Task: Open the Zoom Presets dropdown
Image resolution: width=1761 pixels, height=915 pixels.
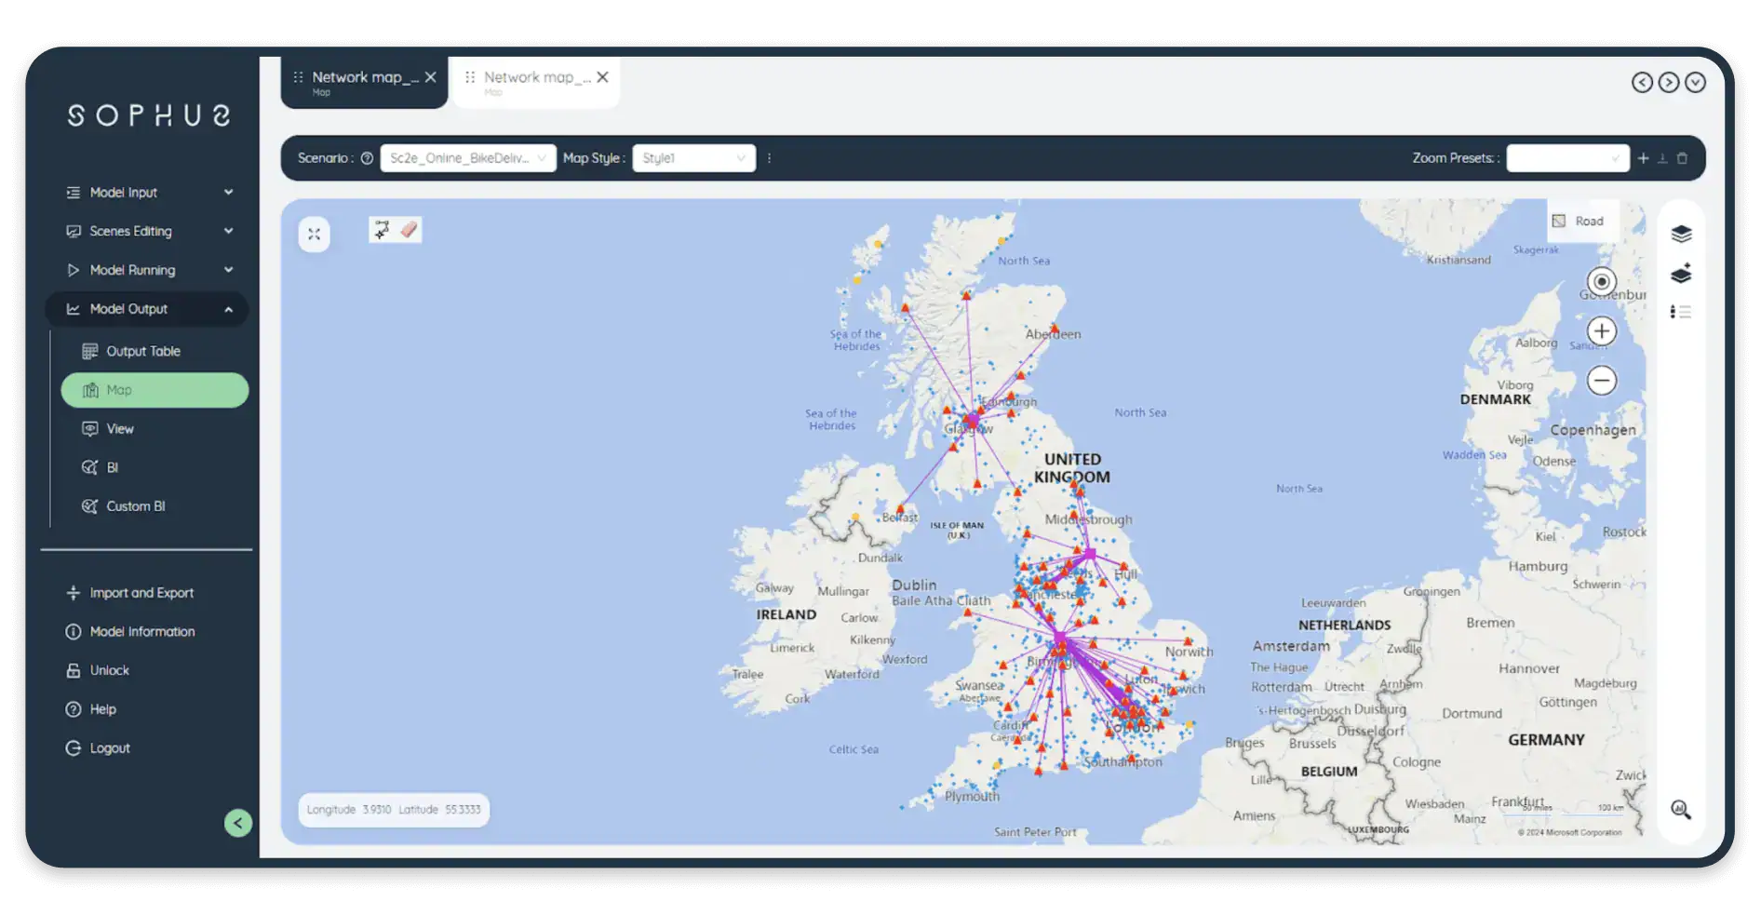Action: coord(1567,158)
